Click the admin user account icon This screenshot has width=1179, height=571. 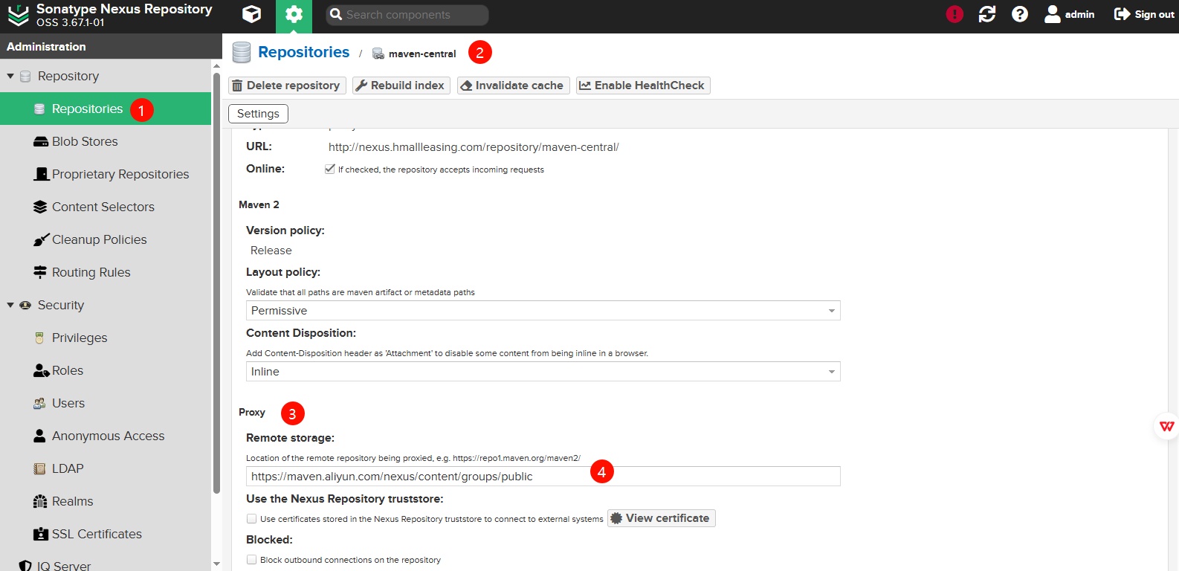click(x=1053, y=14)
